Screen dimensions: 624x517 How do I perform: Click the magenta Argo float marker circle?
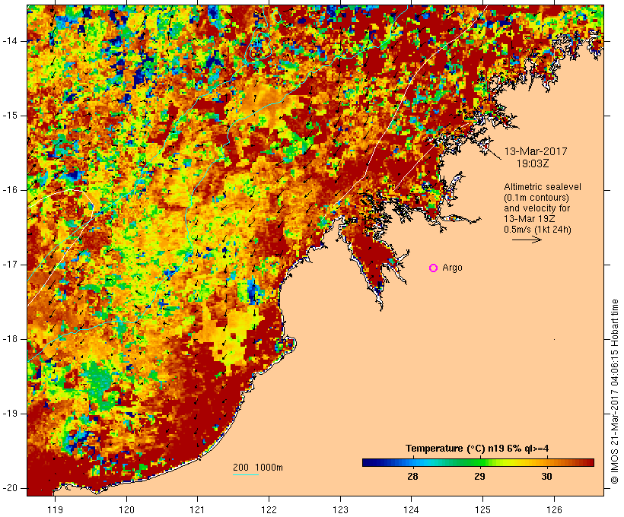(434, 268)
